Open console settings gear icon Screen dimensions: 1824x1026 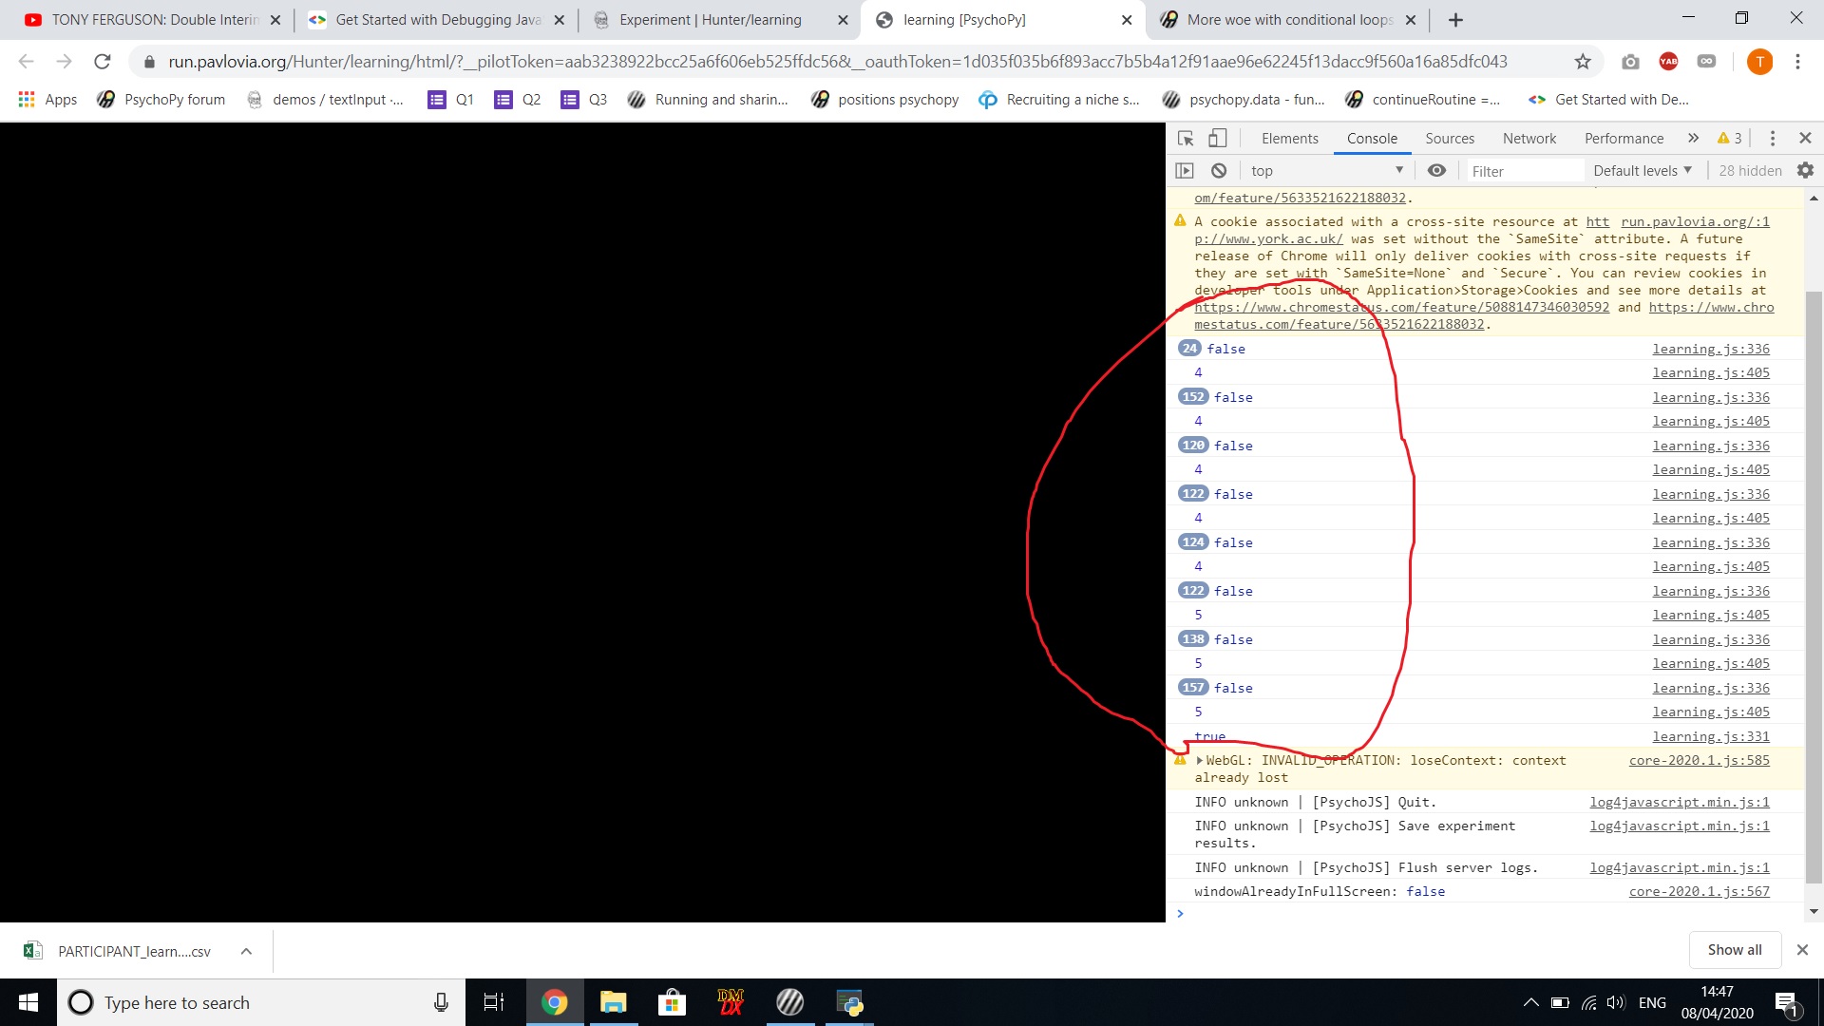(x=1805, y=171)
